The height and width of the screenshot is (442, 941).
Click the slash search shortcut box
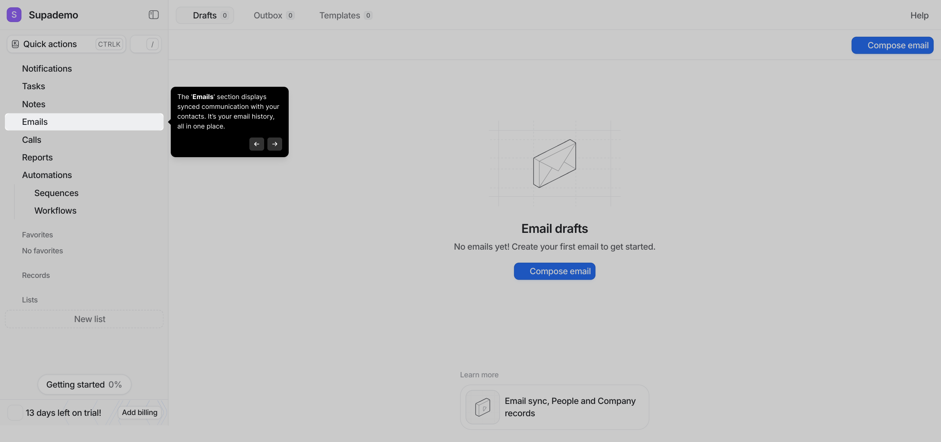[x=146, y=44]
